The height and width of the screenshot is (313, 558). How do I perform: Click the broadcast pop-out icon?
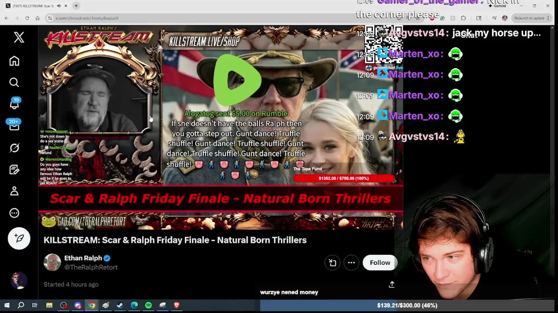point(332,263)
